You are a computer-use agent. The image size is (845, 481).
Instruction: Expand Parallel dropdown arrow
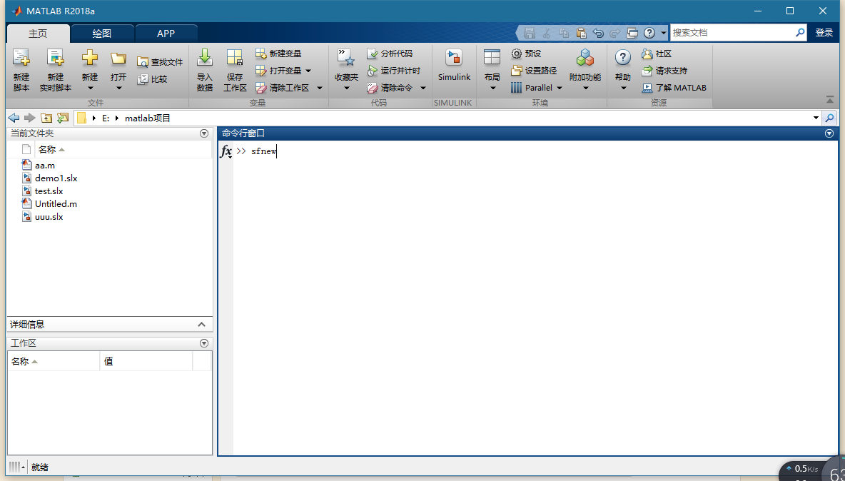560,88
